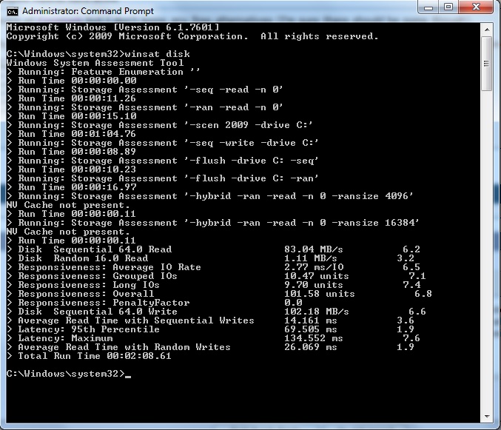The width and height of the screenshot is (501, 430).
Task: Click 'Responsiveness: Grouped IOs' label
Action: tap(98, 276)
